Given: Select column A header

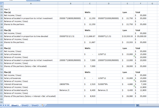Looking at the screenshot, I should tap(31, 3).
